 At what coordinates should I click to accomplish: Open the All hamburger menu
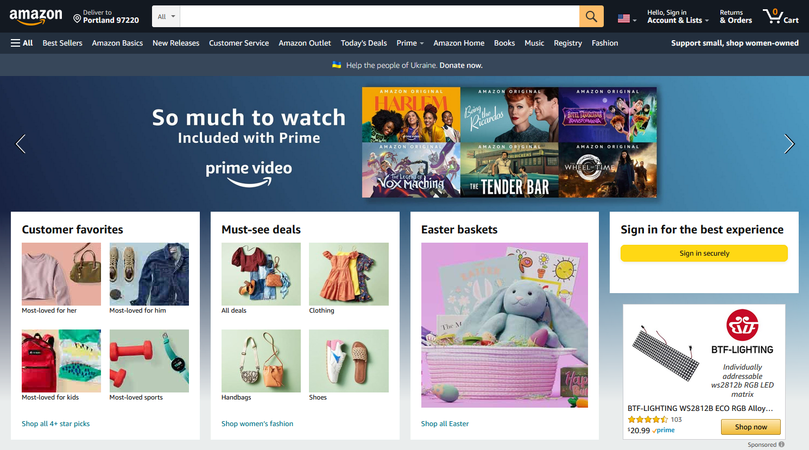coord(22,43)
